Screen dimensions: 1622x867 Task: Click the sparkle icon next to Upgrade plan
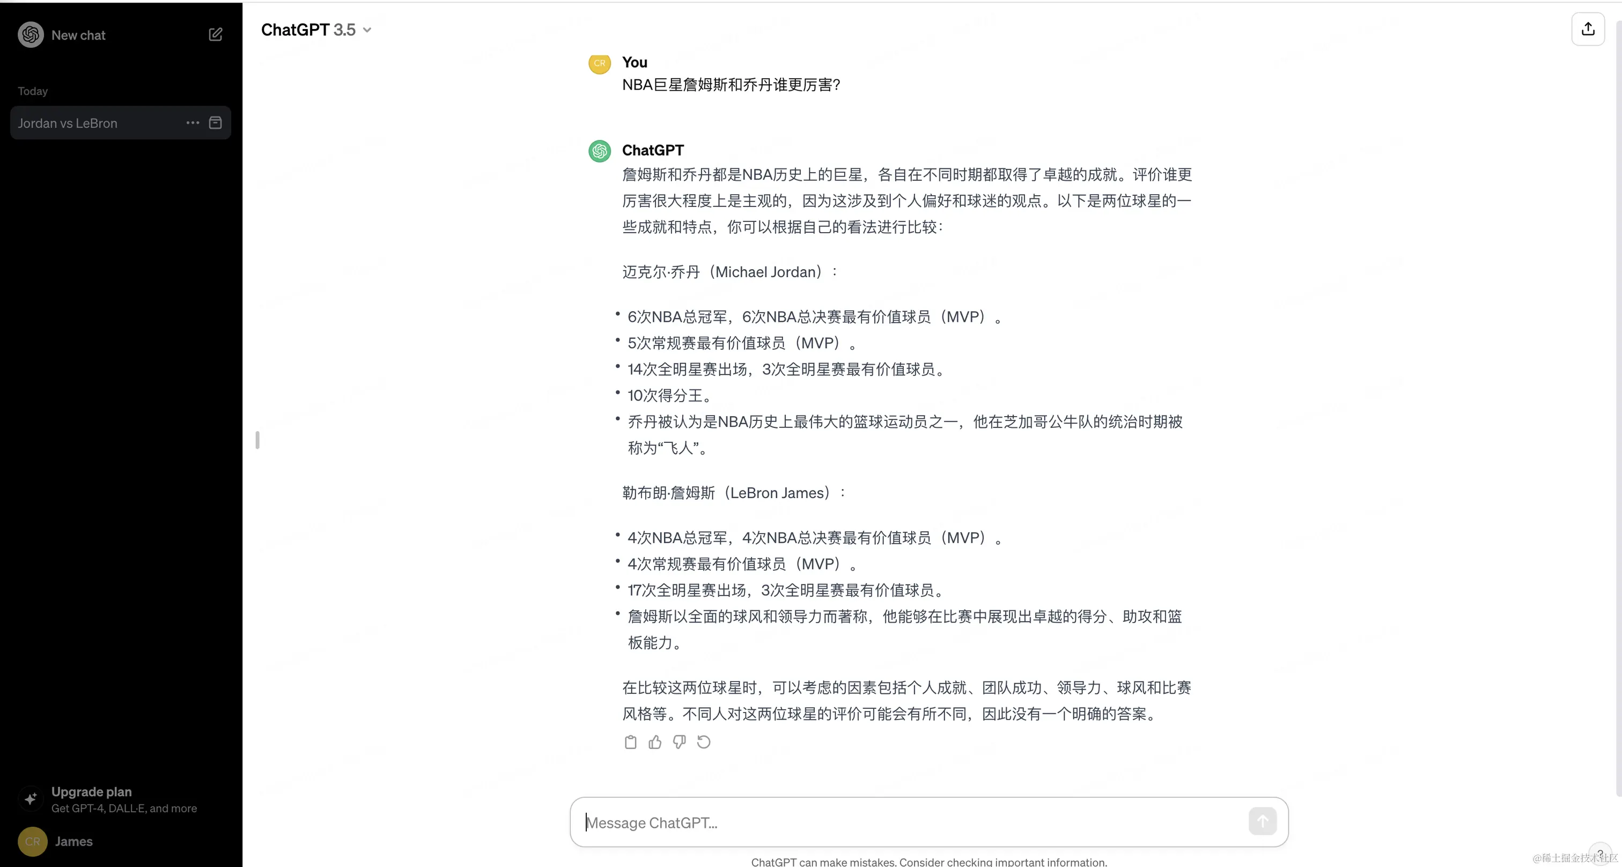point(30,798)
